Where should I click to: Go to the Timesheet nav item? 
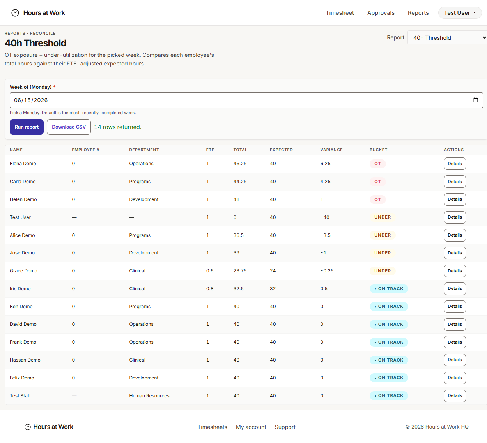point(340,13)
